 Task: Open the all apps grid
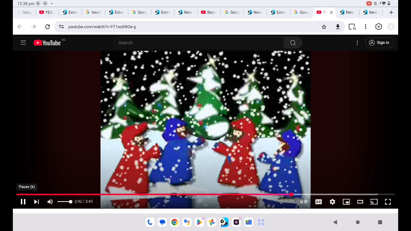tap(261, 222)
